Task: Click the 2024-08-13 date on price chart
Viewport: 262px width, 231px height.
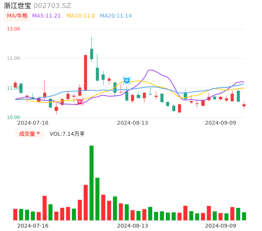Action: coord(133,123)
